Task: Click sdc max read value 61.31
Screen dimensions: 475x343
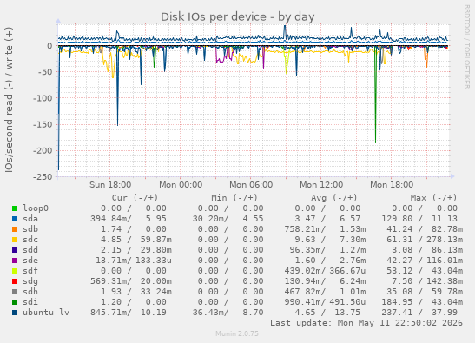Action: (399, 240)
